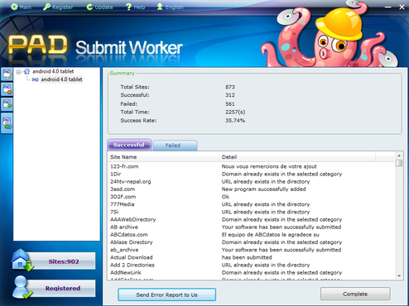Click the question mark Help icon
This screenshot has height=306, width=409.
pyautogui.click(x=128, y=7)
